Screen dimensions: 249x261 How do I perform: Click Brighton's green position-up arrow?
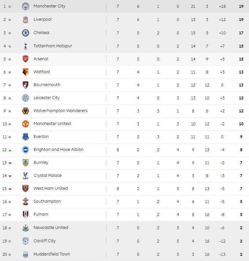(x=10, y=150)
